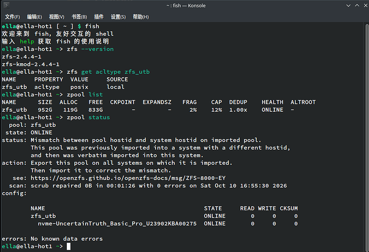This screenshot has height=252, width=369.
Task: Click the 'CKSUM' column header
Action: pos(289,209)
